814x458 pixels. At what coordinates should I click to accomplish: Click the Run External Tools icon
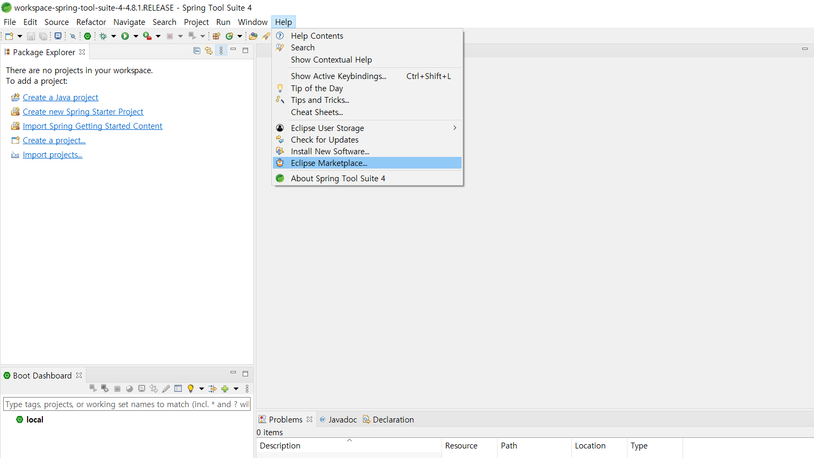point(147,36)
